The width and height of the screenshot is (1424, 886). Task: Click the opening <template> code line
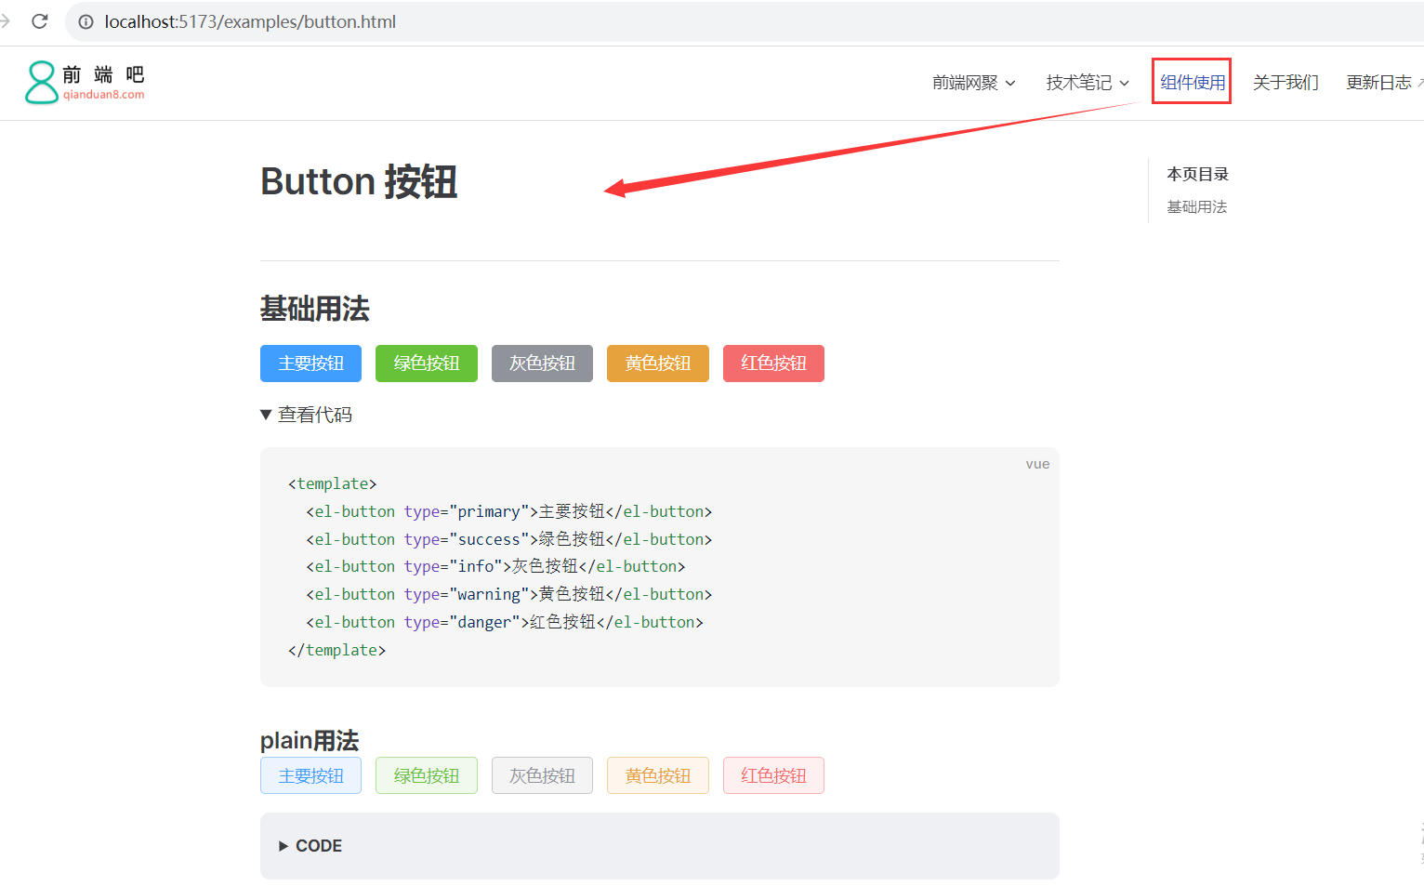pyautogui.click(x=333, y=483)
